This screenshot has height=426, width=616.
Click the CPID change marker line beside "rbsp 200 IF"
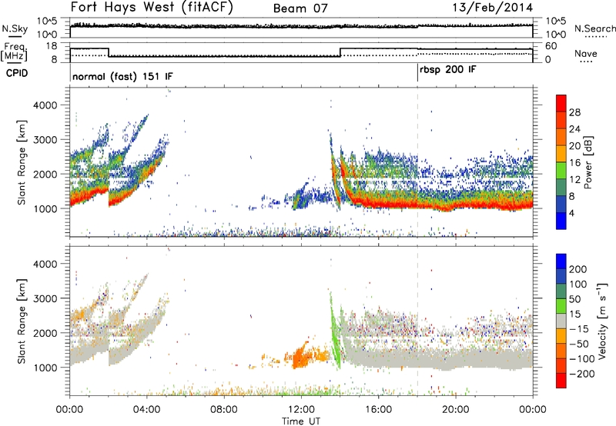(417, 73)
